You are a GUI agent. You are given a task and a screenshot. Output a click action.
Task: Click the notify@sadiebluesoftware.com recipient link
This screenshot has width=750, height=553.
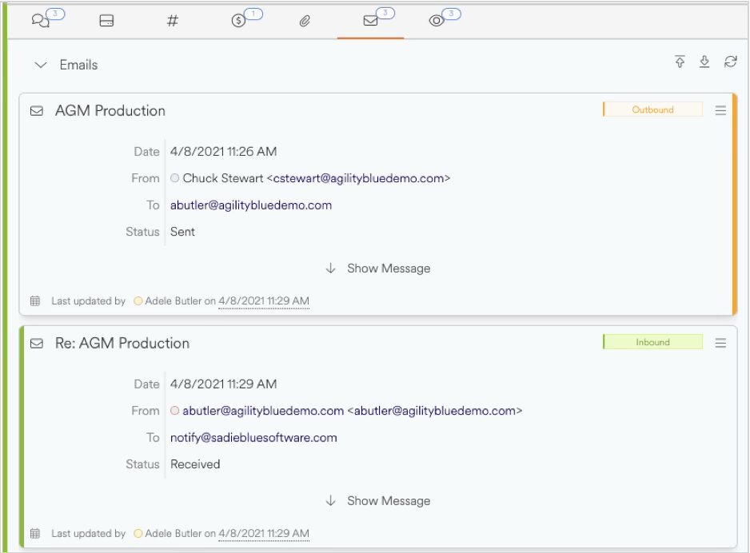pos(253,438)
